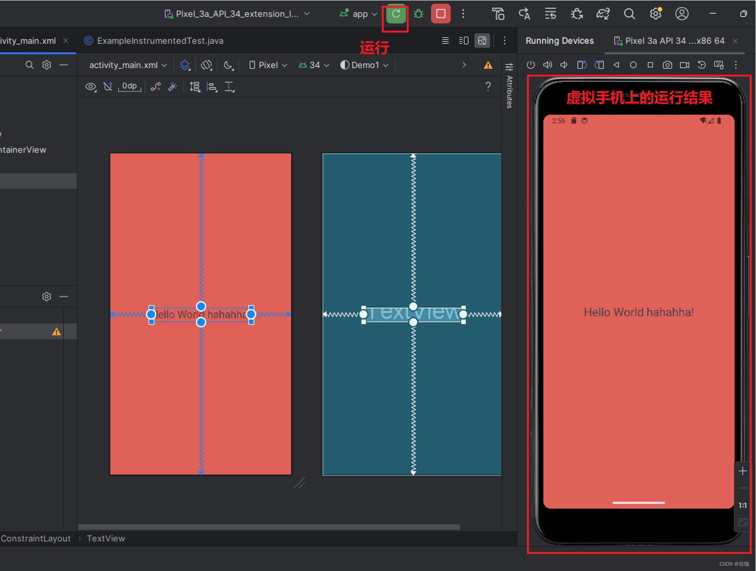Image resolution: width=756 pixels, height=571 pixels.
Task: Zoom in the emulator with plus
Action: click(742, 471)
